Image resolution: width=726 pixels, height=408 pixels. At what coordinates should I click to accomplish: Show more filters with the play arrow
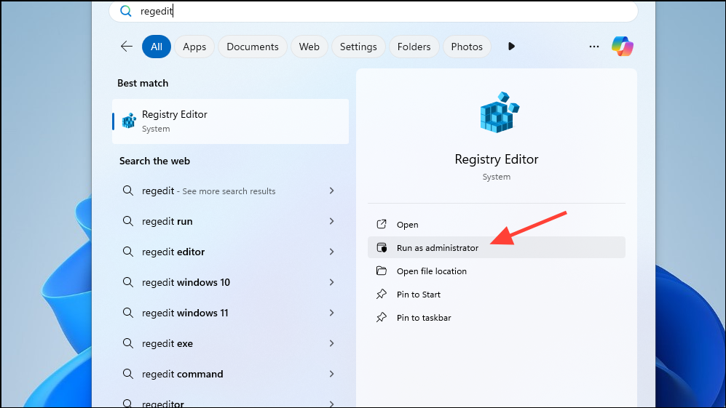pyautogui.click(x=511, y=47)
